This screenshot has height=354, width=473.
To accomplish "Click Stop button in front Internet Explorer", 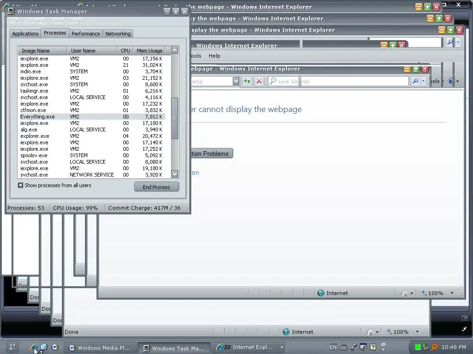I will coord(259,81).
